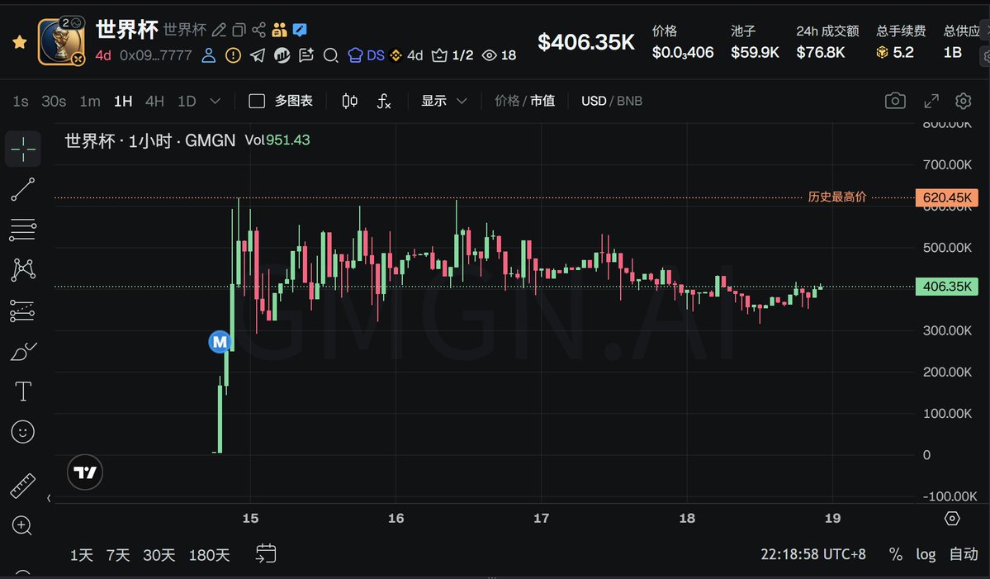Select the horizontal lines Fibonacci tool
The image size is (990, 579).
coord(23,230)
